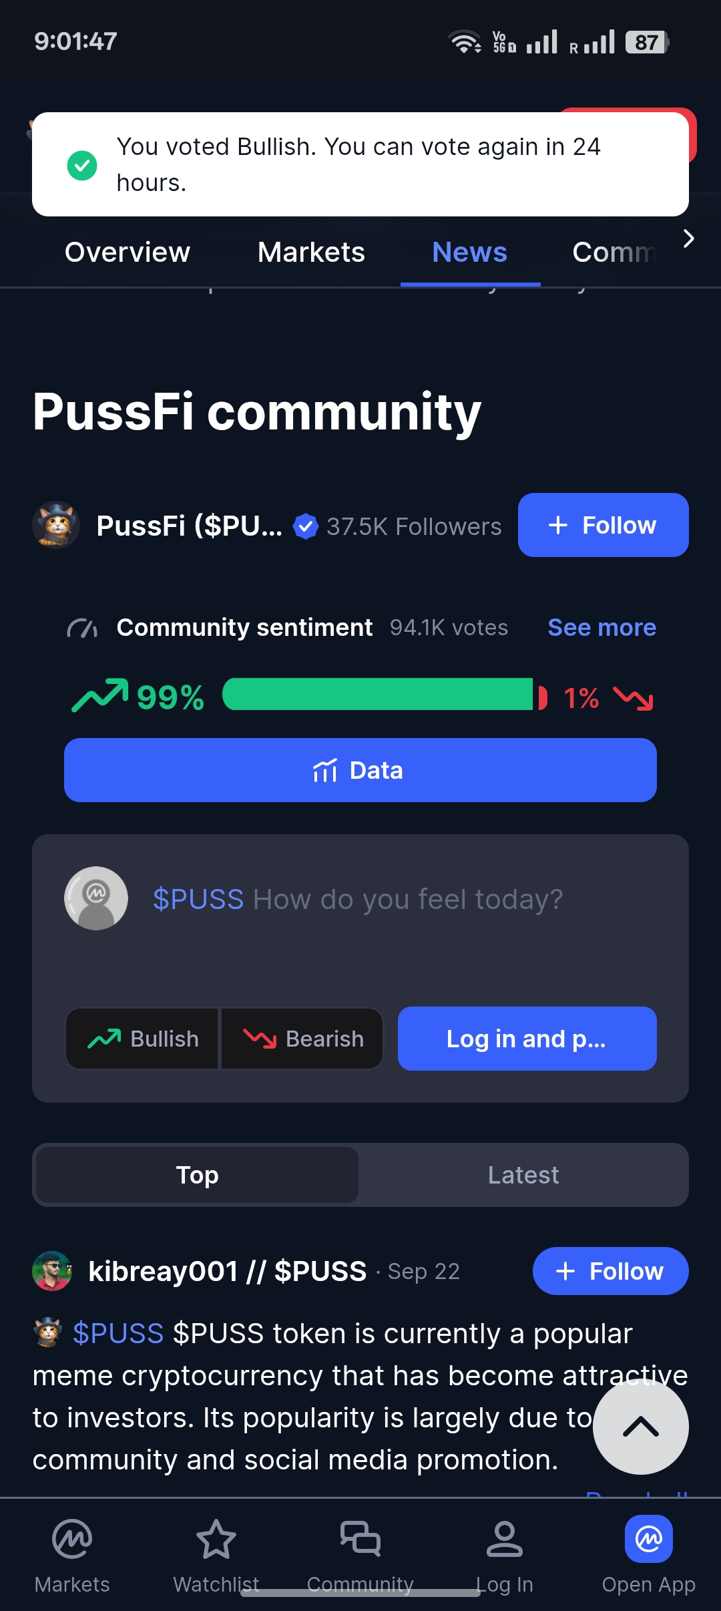Tap the Open App CoinMarketCap icon
721x1611 pixels.
pos(649,1539)
